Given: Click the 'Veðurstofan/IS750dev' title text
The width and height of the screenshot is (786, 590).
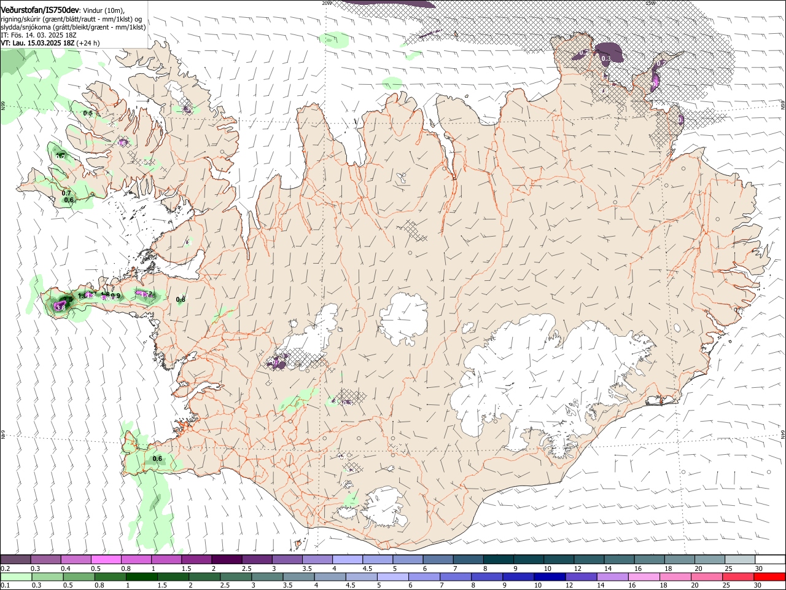Looking at the screenshot, I should click(40, 10).
